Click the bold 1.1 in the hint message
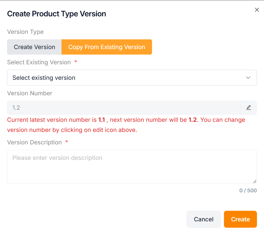 click(x=102, y=120)
